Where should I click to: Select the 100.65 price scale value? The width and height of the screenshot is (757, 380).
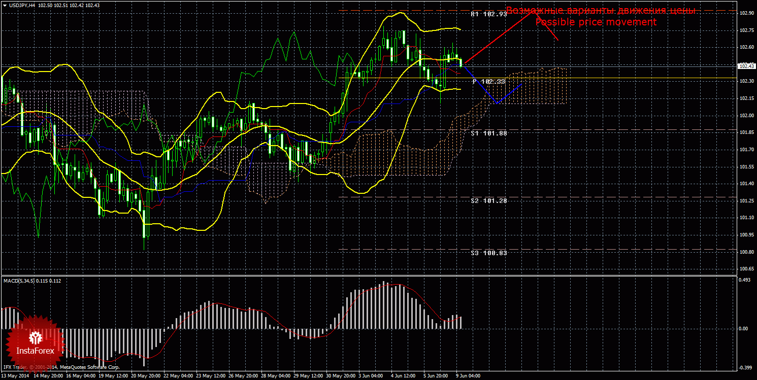[746, 269]
